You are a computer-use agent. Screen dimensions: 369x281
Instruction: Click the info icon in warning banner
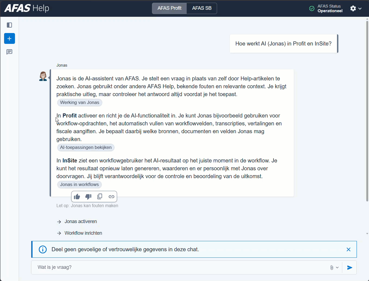click(43, 249)
